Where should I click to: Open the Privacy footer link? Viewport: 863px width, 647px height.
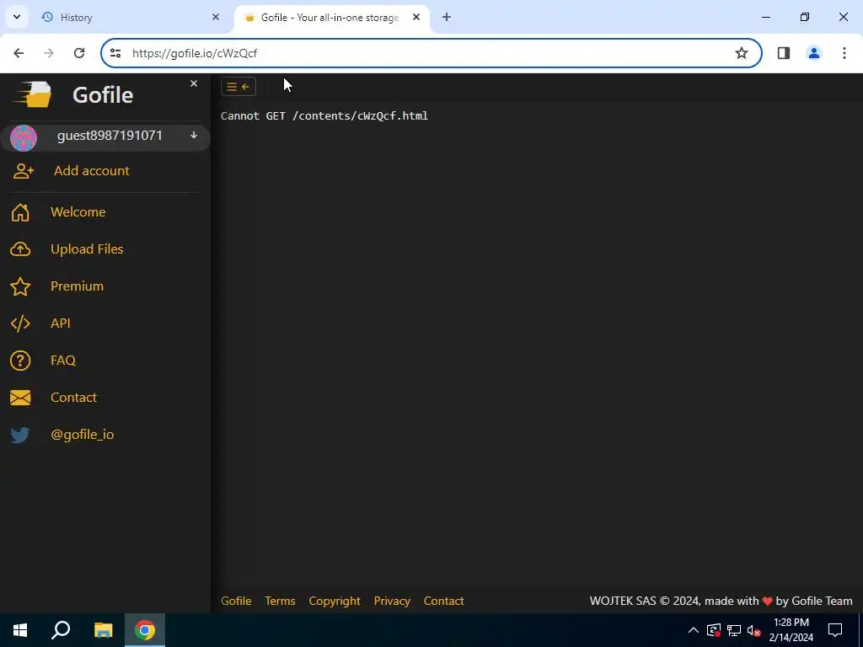tap(392, 601)
